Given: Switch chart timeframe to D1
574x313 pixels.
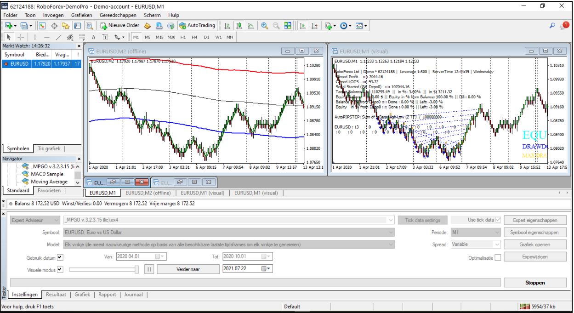Looking at the screenshot, I should coord(206,36).
